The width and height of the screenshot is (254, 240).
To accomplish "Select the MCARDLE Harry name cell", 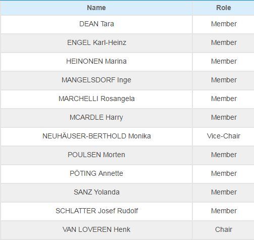I will (x=96, y=117).
